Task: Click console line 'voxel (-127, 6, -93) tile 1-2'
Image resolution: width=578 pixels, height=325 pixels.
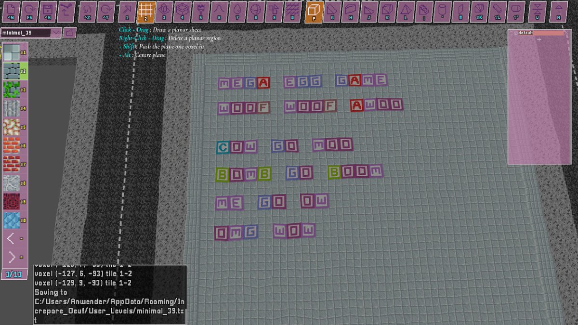Action: 82,274
